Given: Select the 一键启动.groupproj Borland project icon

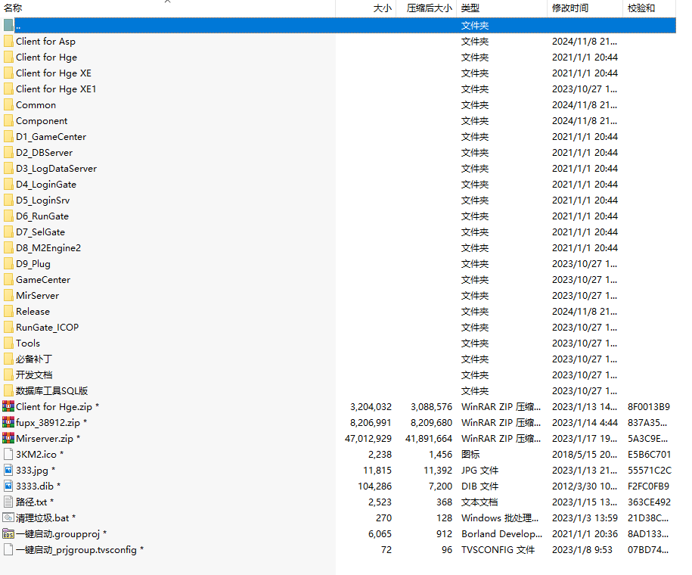Looking at the screenshot, I should click(8, 533).
